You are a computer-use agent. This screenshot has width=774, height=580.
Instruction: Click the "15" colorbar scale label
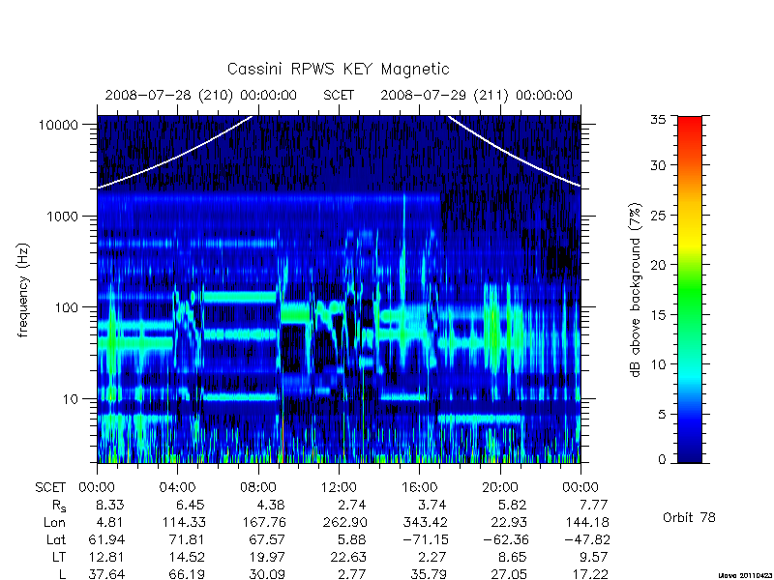click(658, 315)
